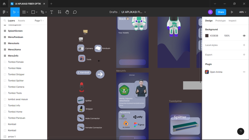Open Frame tool options dropdown arrow
The height and width of the screenshot is (140, 249).
coord(27,12)
